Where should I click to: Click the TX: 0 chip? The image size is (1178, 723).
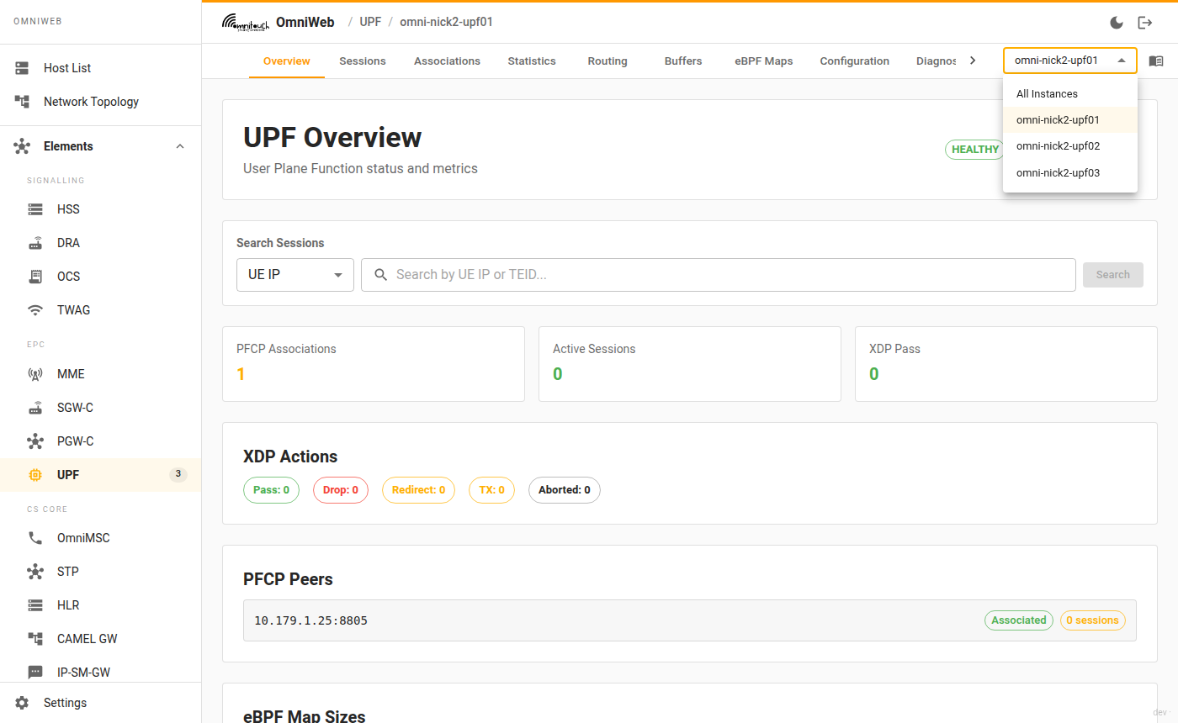(491, 490)
